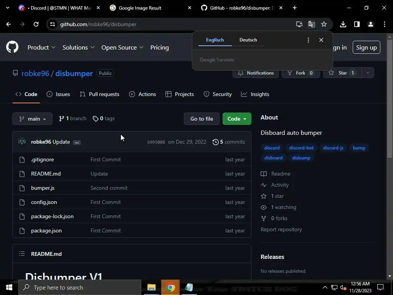Open a new browser tab
Image resolution: width=393 pixels, height=295 pixels.
coord(295,8)
